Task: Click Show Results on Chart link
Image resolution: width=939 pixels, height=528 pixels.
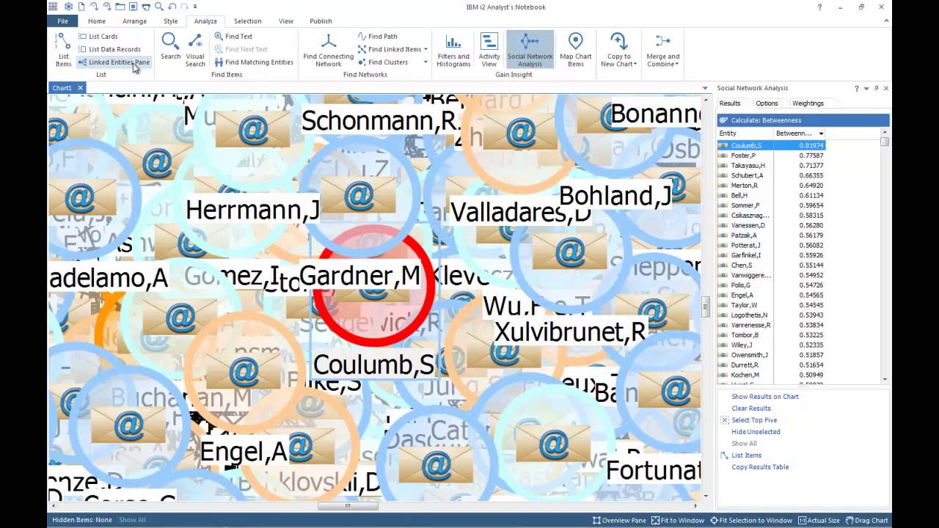Action: click(764, 397)
